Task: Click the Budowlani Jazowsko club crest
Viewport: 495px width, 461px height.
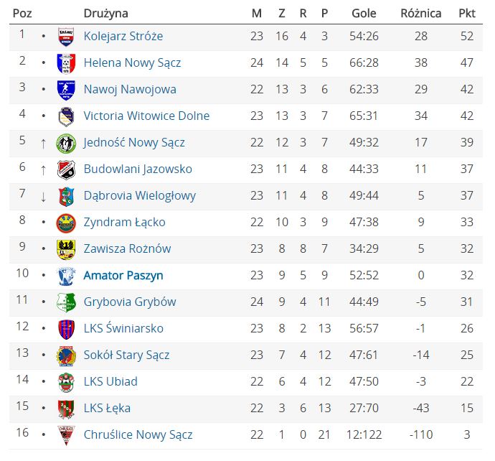Action: tap(66, 169)
